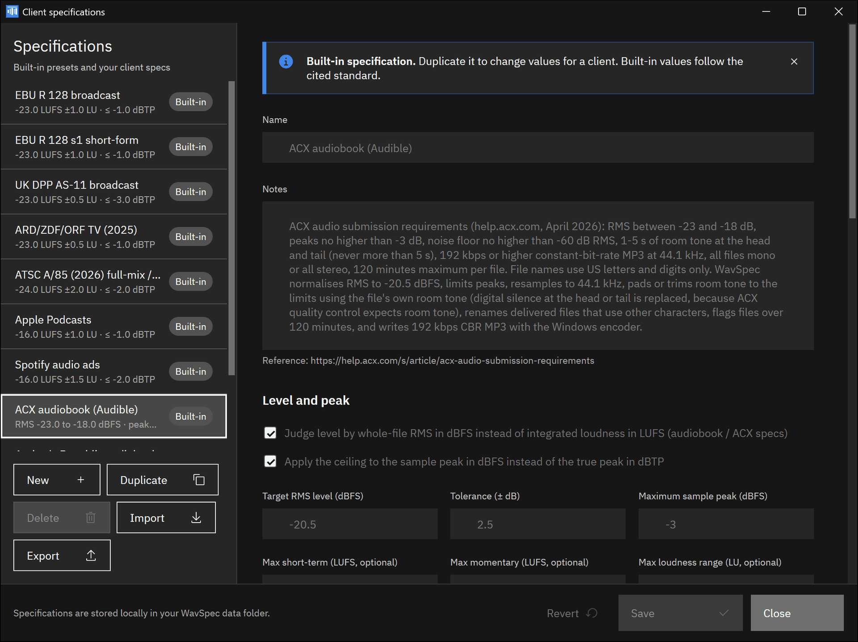Click the Revert button
The image size is (858, 642).
click(x=572, y=613)
